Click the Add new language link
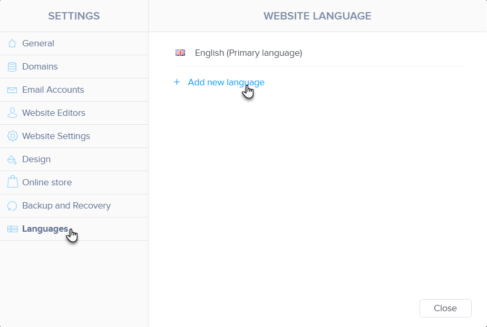Screen dimensions: 487x327 [226, 82]
